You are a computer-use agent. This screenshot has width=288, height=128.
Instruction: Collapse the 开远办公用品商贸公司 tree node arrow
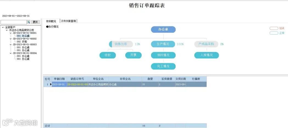7,30
